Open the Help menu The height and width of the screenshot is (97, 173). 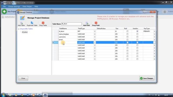point(36,6)
